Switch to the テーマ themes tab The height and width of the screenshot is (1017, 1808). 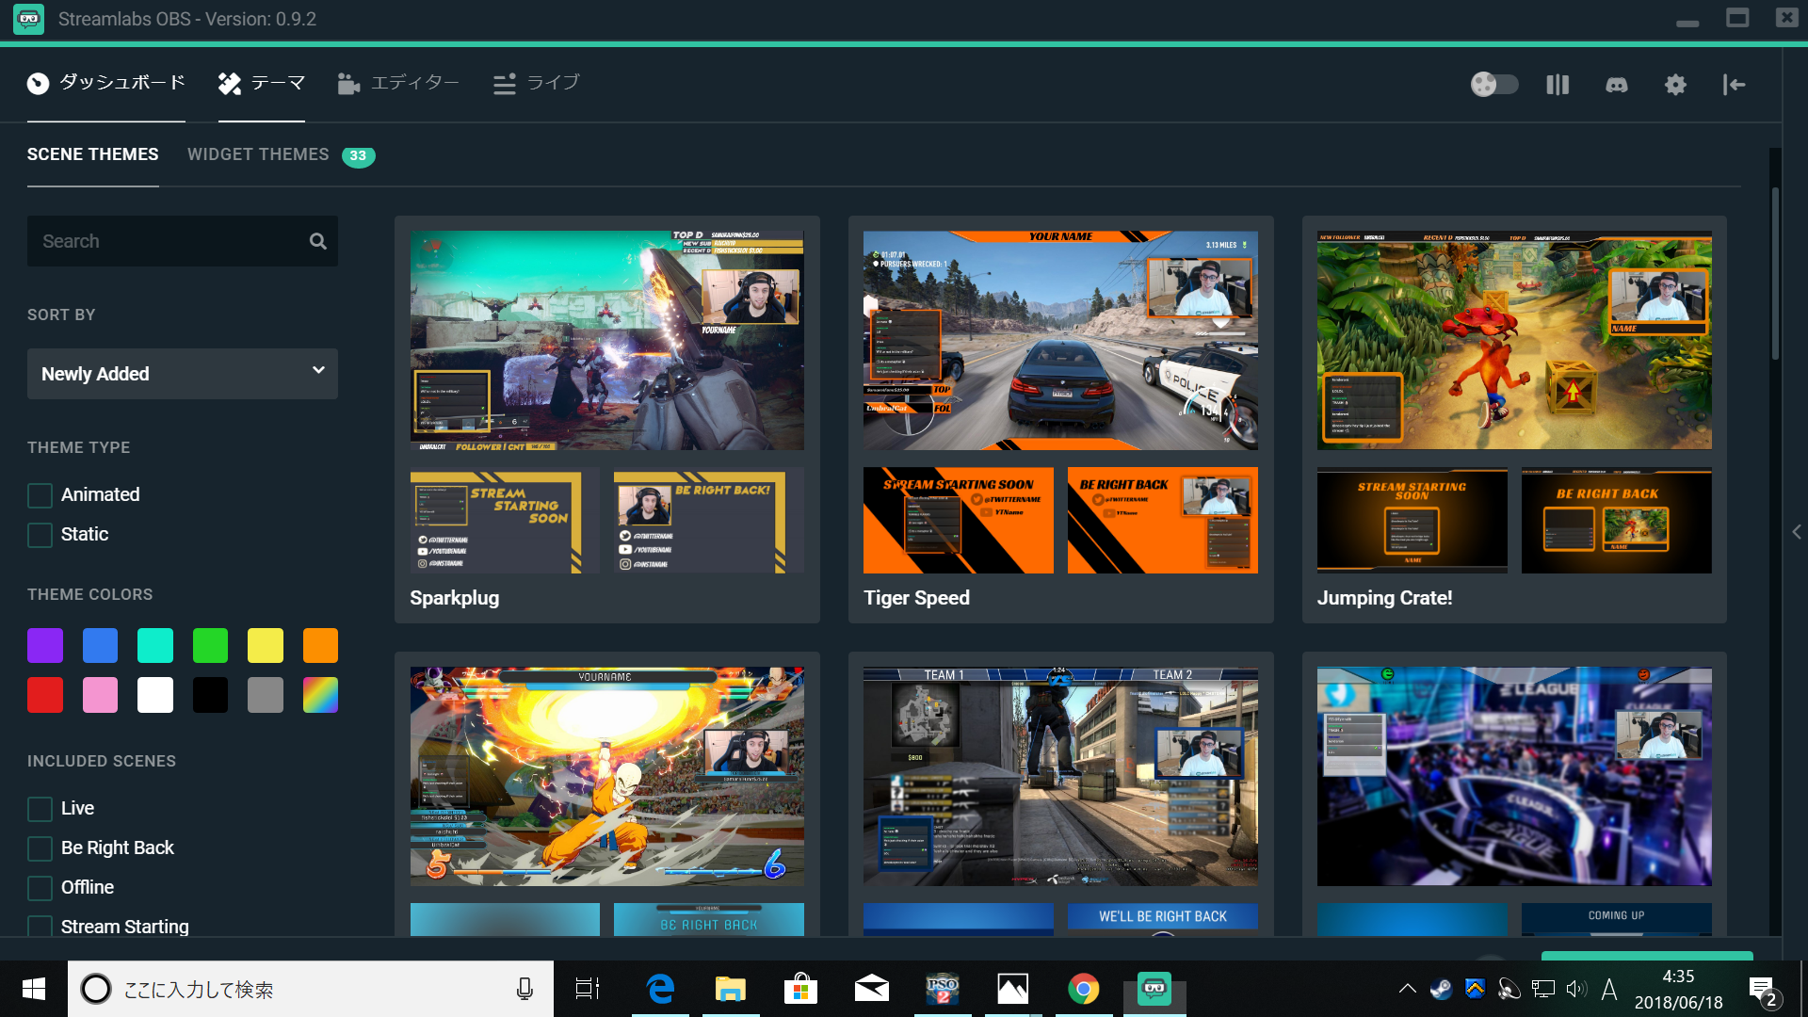pos(262,83)
